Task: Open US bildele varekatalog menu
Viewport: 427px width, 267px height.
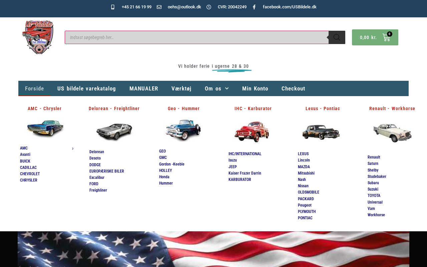Action: pos(87,88)
